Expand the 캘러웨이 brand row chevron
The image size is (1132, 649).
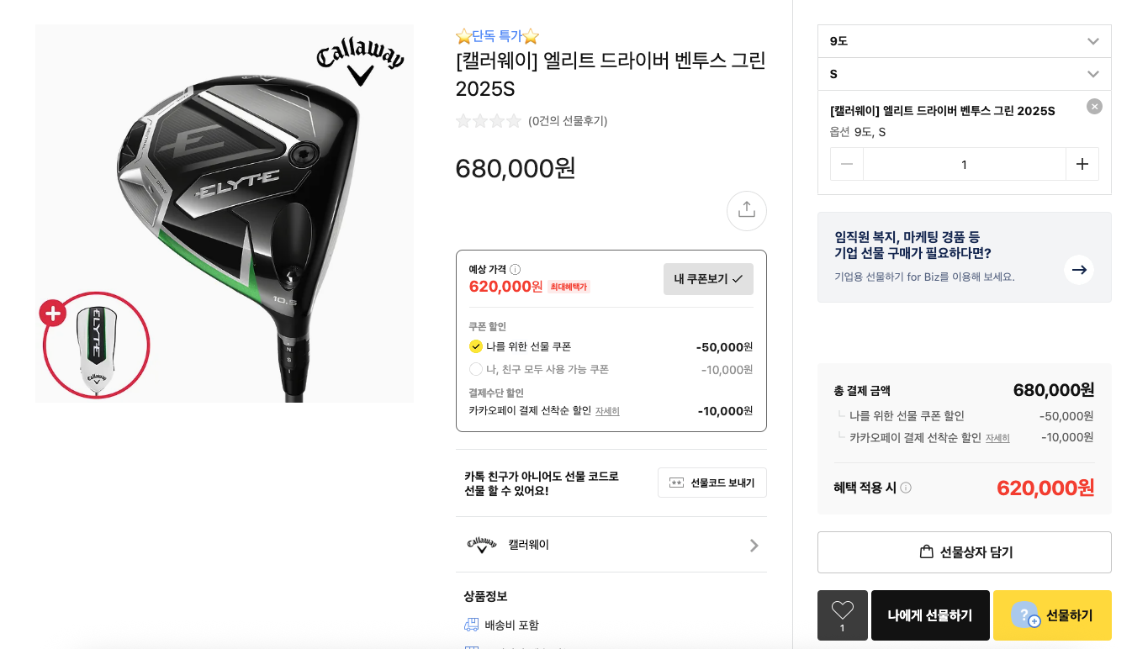coord(754,545)
